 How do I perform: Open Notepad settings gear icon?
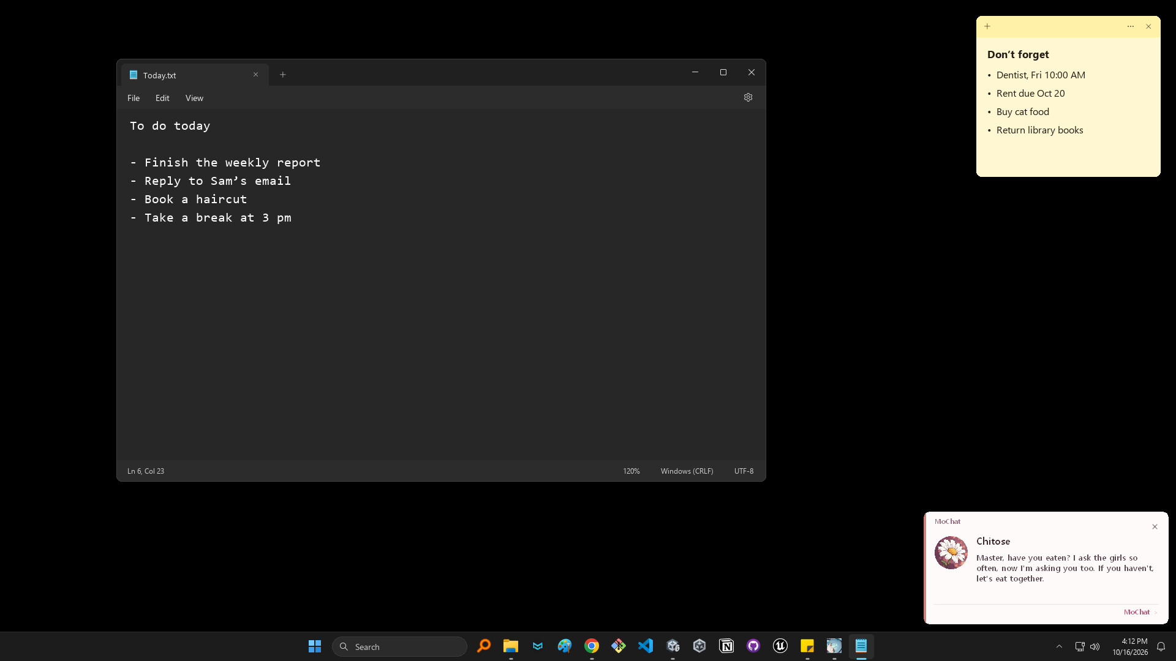[748, 97]
